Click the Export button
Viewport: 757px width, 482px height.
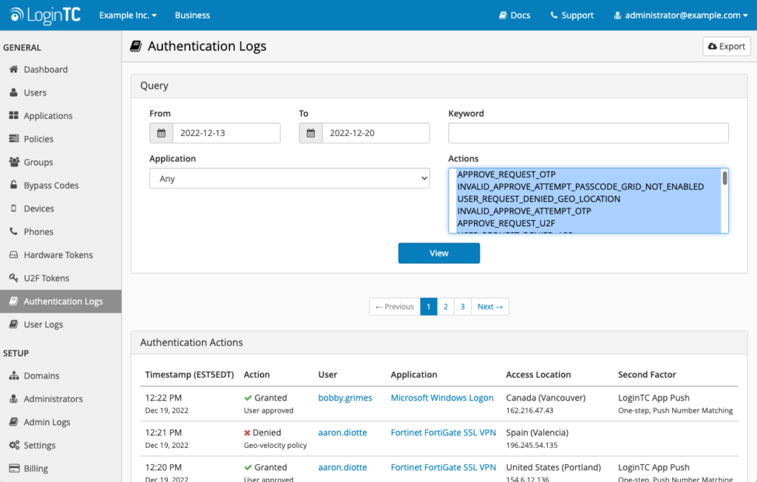tap(727, 47)
